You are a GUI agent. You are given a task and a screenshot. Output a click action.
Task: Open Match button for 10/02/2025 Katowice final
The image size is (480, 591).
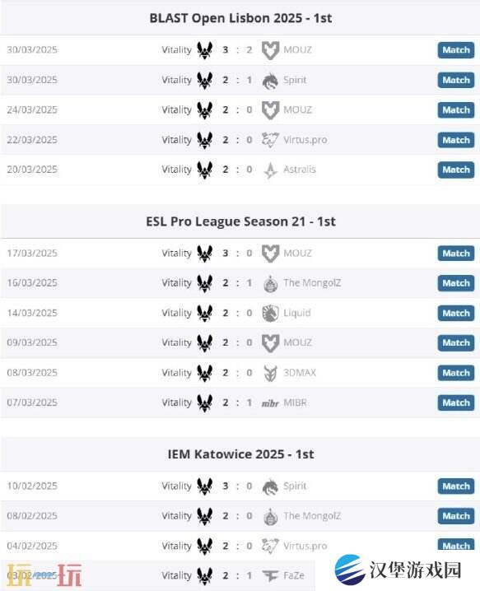pyautogui.click(x=456, y=486)
